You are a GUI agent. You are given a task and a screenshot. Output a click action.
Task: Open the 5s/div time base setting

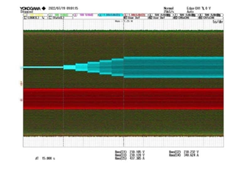217,22
